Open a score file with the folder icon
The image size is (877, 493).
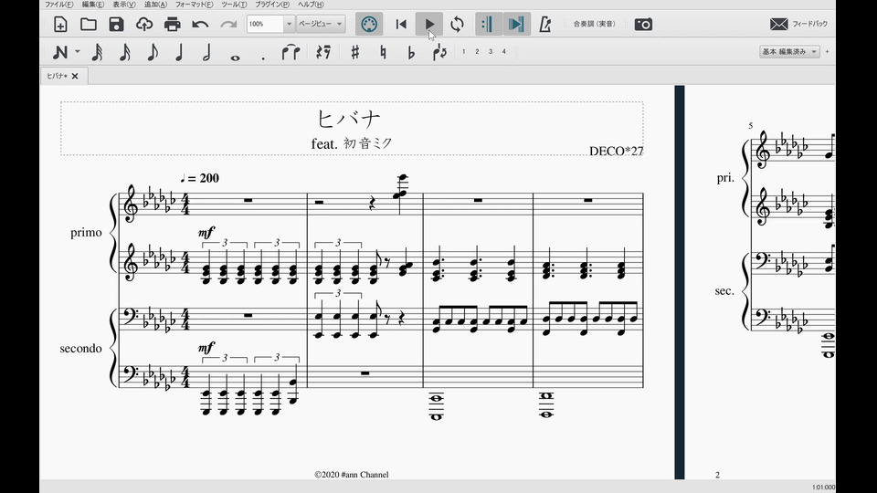pyautogui.click(x=89, y=24)
